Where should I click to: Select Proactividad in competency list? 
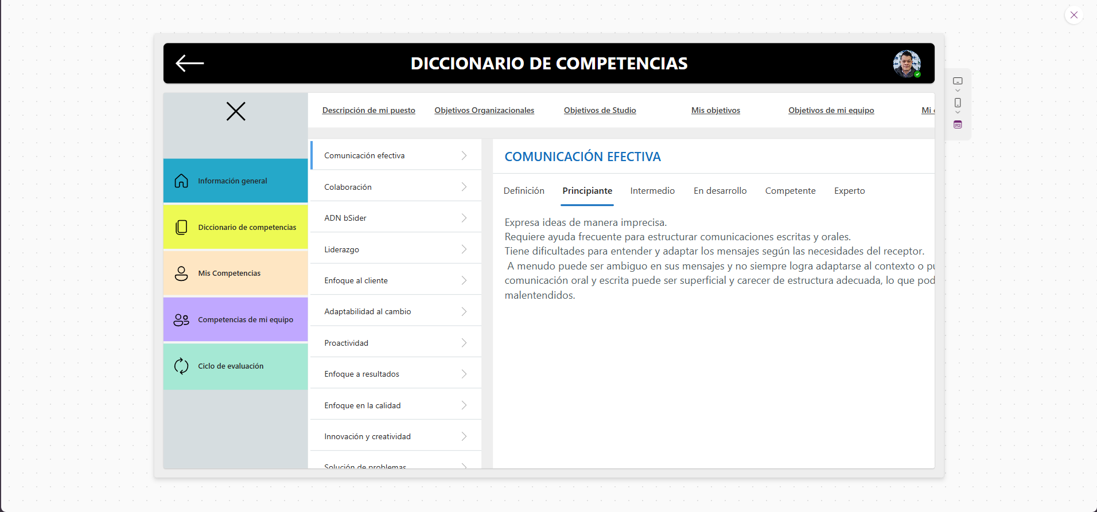click(x=396, y=343)
